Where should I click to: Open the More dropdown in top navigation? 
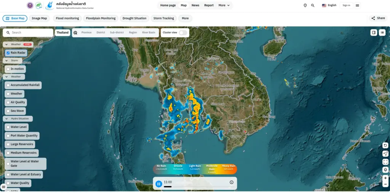(224, 5)
